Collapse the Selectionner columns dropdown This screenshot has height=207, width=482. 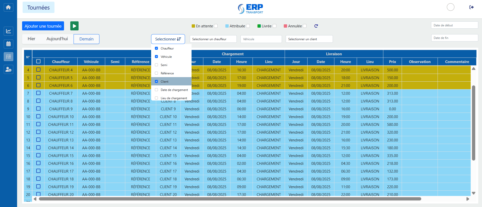(x=168, y=39)
